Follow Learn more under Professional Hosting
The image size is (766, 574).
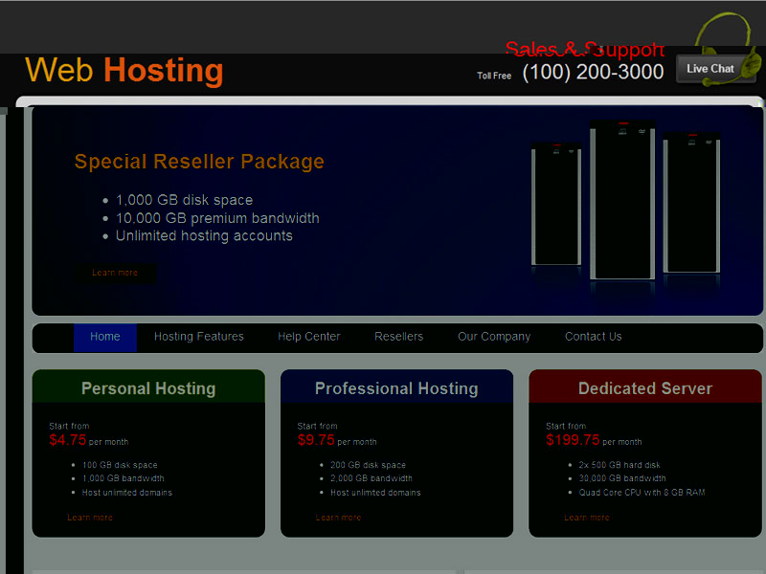(x=338, y=518)
